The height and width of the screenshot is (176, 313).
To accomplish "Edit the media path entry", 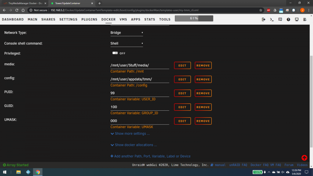I will (182, 65).
